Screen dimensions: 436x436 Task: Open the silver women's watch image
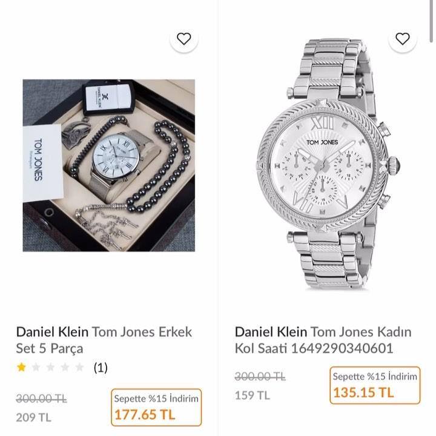327,164
